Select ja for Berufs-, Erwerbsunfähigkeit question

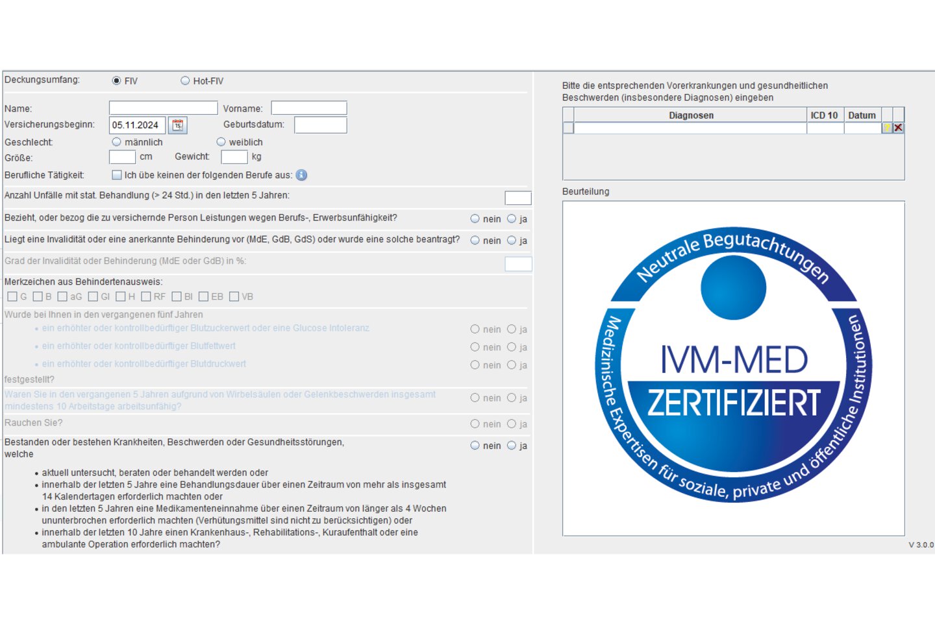click(512, 219)
